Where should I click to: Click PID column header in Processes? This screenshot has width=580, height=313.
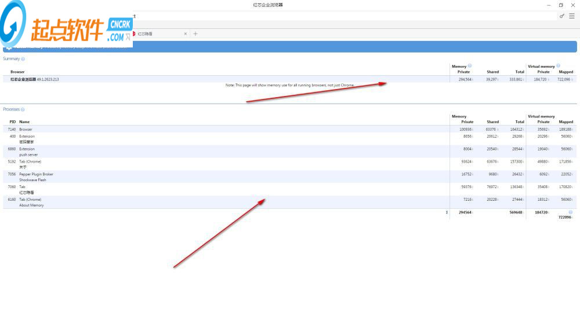pos(13,121)
